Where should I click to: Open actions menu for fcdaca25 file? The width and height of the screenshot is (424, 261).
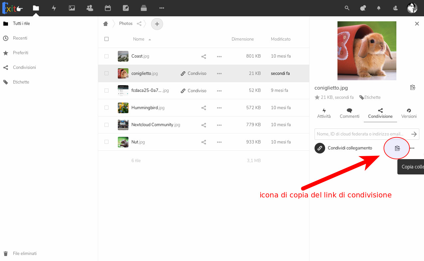tap(219, 91)
